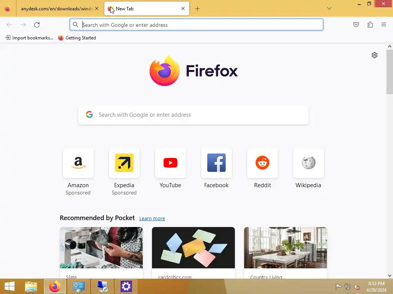Focus the address bar field
The width and height of the screenshot is (393, 294).
tap(196, 25)
